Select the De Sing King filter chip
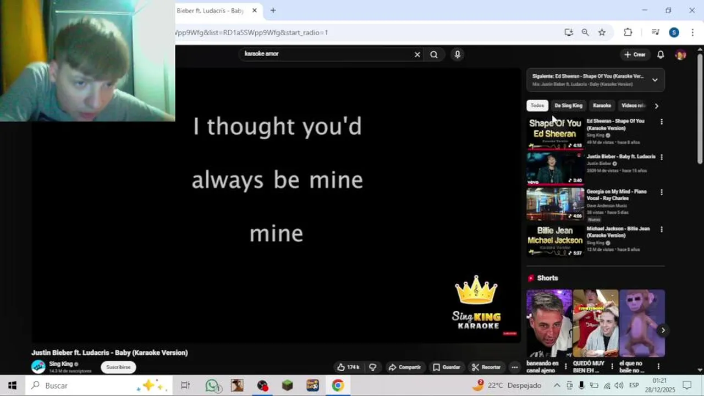 568,106
